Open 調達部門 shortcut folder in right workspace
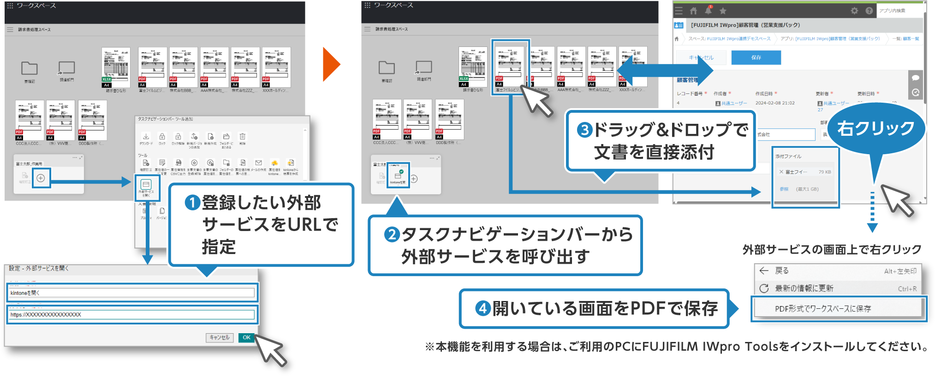Screen dimensions: 935x376 coord(423,68)
